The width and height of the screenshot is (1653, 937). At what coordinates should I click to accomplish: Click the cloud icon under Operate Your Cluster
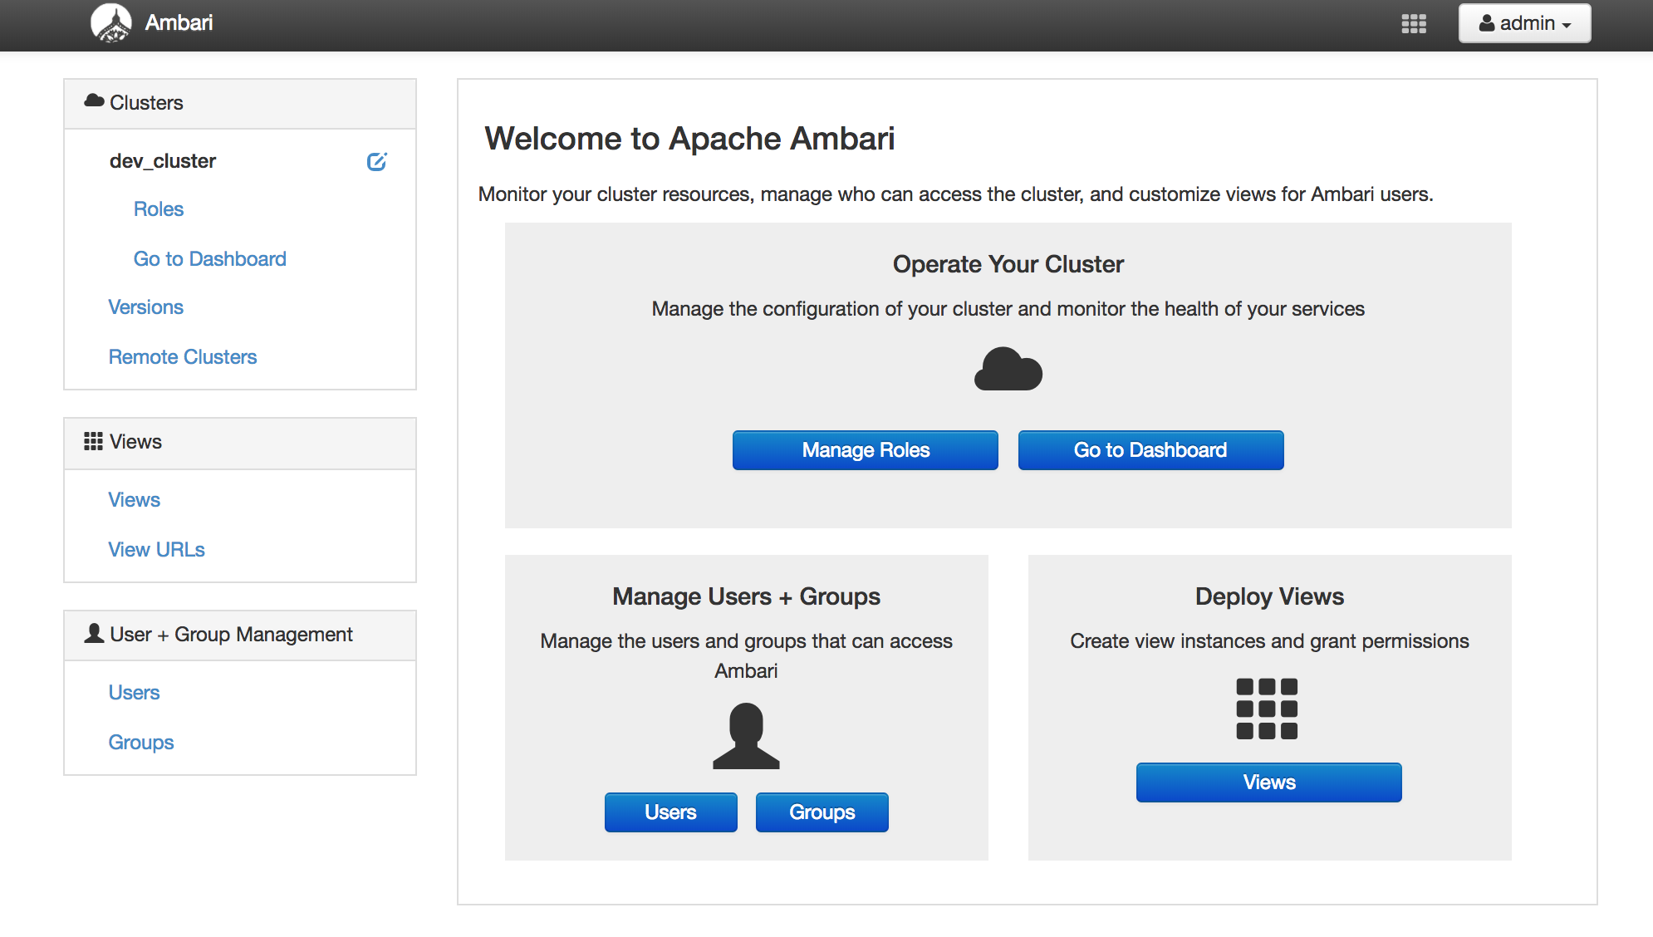[x=1008, y=369]
